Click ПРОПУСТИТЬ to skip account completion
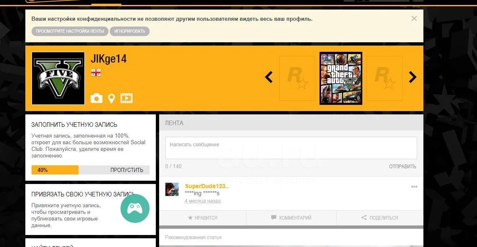Viewport: 477px width, 247px height. pos(127,170)
